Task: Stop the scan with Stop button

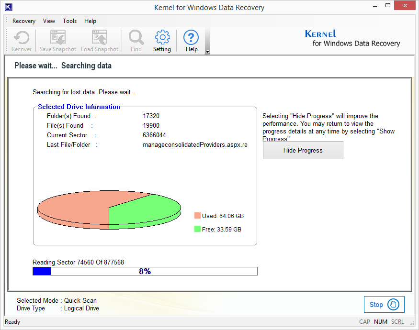Action: click(x=384, y=304)
